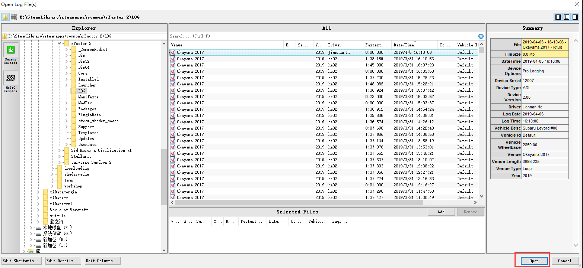This screenshot has width=583, height=268.
Task: Expand the Bin64 folder node
Action: [67, 67]
